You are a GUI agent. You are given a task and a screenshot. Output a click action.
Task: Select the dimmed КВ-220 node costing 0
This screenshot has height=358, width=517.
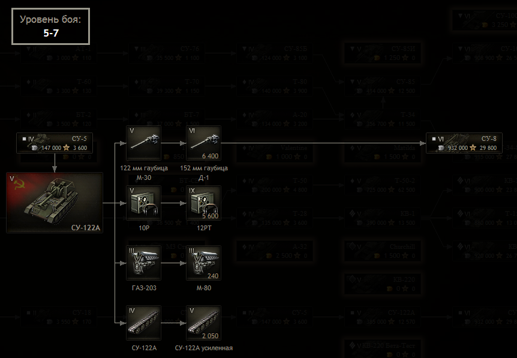pyautogui.click(x=383, y=284)
